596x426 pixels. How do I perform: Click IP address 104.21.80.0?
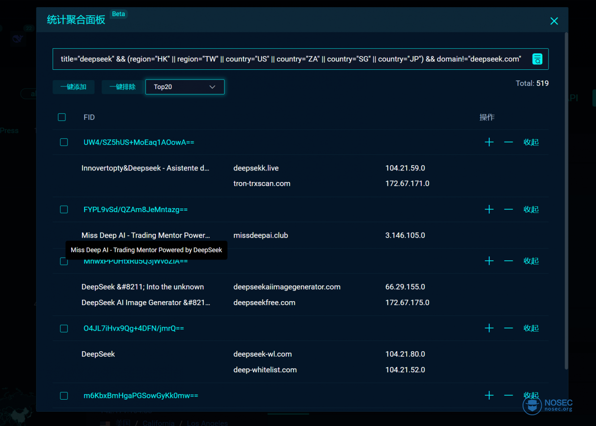405,354
